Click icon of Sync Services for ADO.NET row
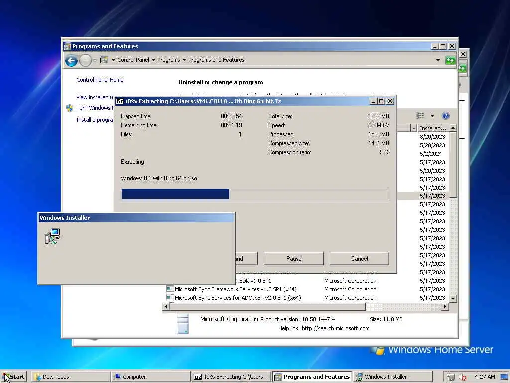The width and height of the screenshot is (510, 383). [x=170, y=297]
